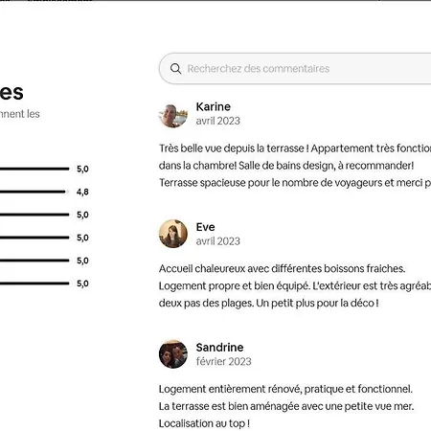Click the third rating bar showing 5,0
431x431 pixels.
[34, 215]
